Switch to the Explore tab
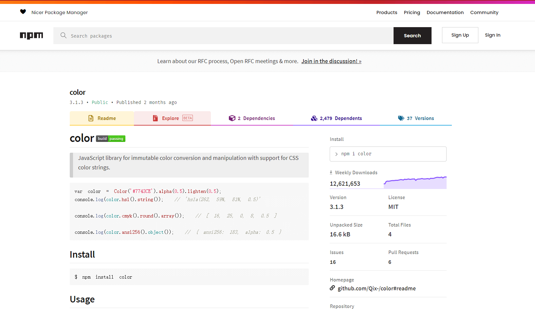This screenshot has width=535, height=309. point(172,118)
